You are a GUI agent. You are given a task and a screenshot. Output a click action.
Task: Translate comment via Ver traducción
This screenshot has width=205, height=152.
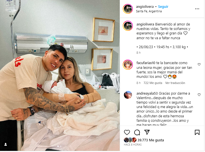(175, 83)
